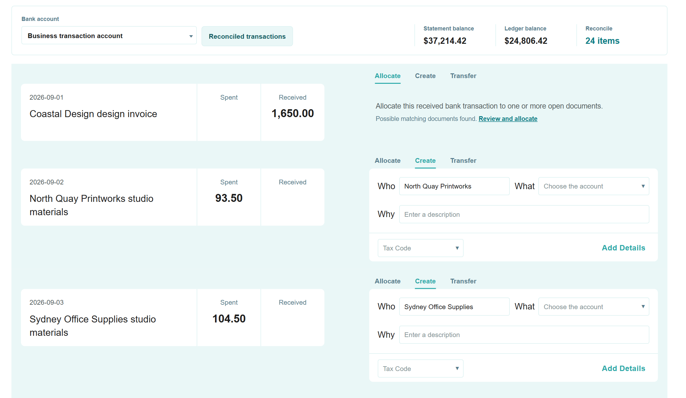Select Transfer tab for North Quay Printworks
The height and width of the screenshot is (398, 686).
[x=463, y=161]
